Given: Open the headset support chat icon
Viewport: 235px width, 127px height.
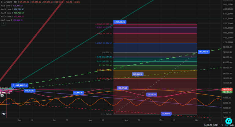Looking at the screenshot, I should coord(228,121).
